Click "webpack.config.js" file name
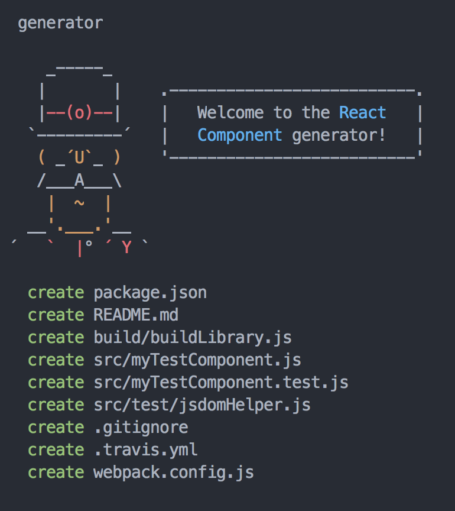 [x=174, y=472]
